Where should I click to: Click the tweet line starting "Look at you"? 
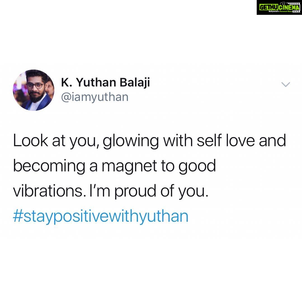(149, 141)
